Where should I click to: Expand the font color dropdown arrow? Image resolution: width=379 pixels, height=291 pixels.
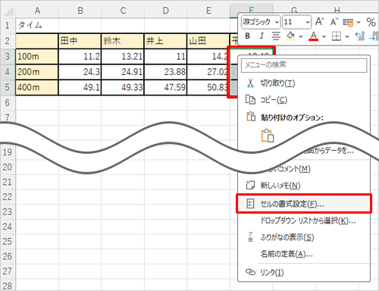(x=324, y=36)
